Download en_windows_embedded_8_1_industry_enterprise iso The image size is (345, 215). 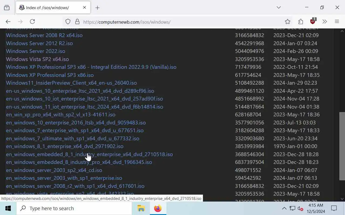pos(89,154)
